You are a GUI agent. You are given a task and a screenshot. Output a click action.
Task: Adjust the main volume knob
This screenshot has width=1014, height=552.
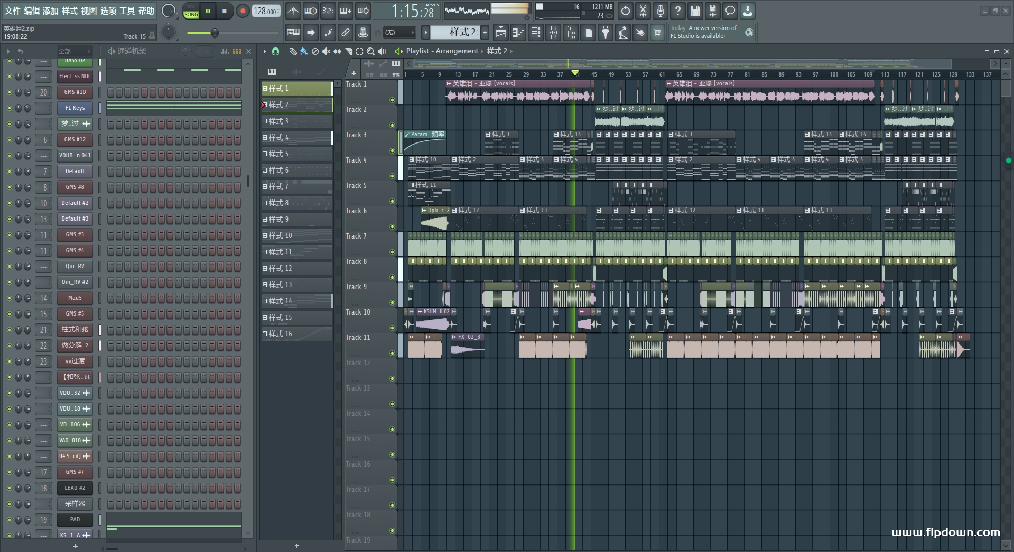(x=169, y=11)
